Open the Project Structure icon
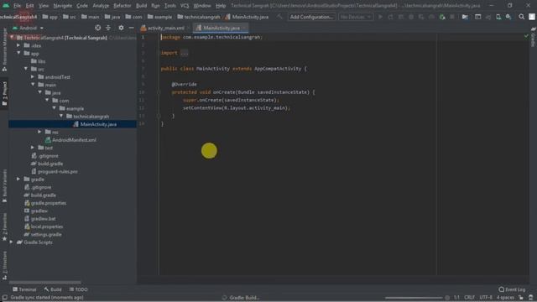This screenshot has height=302, width=537. click(465, 17)
